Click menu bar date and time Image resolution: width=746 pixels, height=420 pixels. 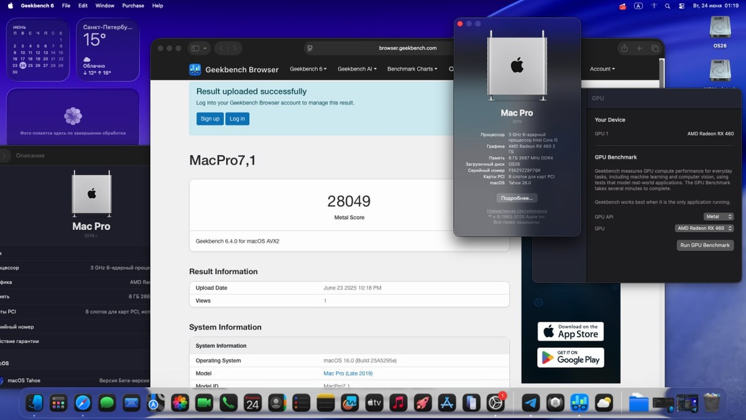click(717, 6)
